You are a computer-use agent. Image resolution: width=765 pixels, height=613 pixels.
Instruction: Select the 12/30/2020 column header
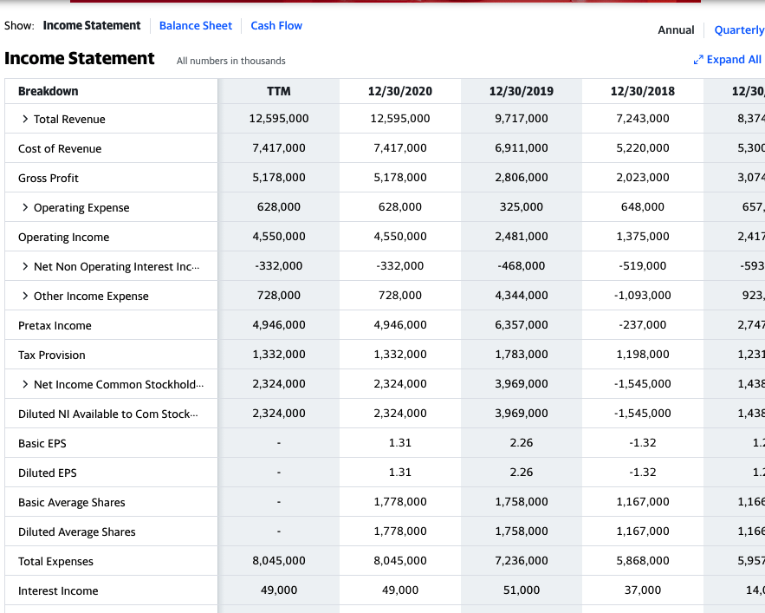click(x=399, y=91)
